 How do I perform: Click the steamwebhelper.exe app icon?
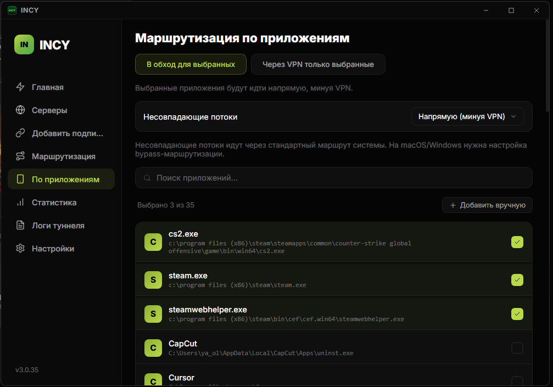click(153, 313)
